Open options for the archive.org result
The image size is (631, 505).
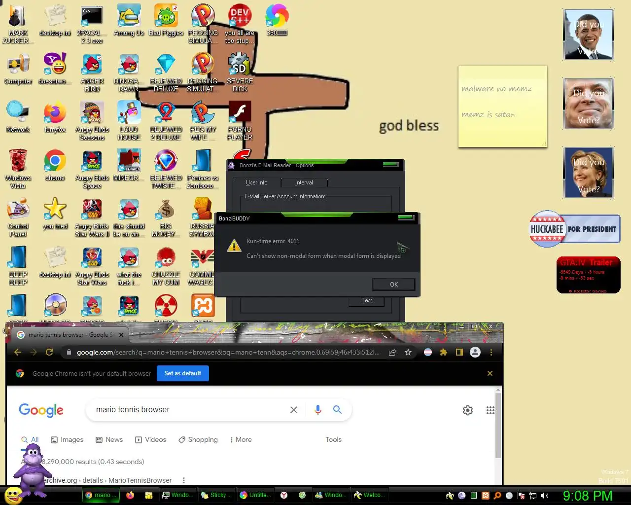pyautogui.click(x=184, y=480)
